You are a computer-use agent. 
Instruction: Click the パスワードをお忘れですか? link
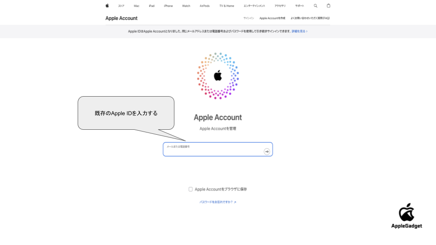coord(218,202)
